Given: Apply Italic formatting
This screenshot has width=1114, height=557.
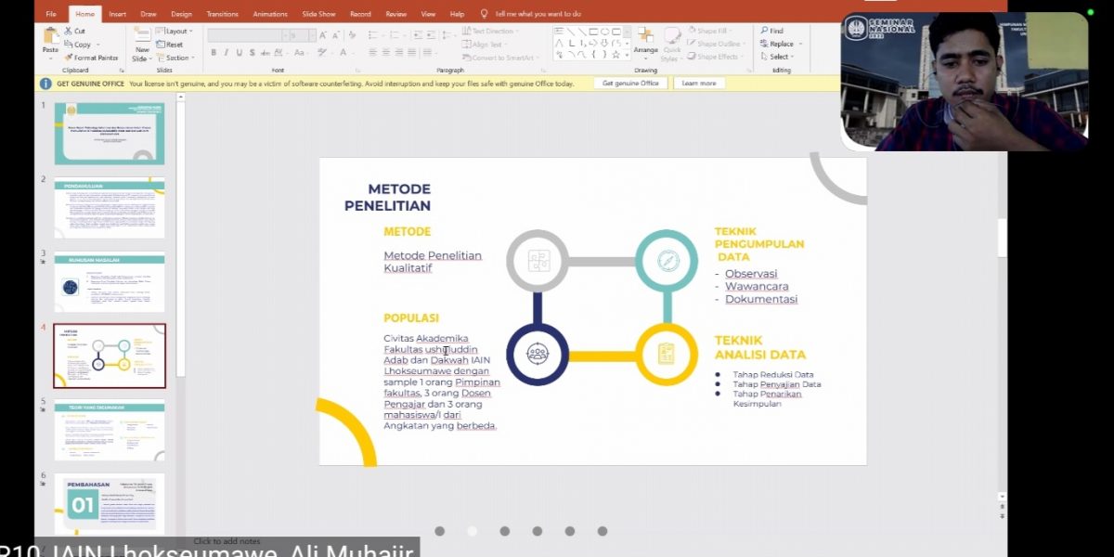Looking at the screenshot, I should (226, 53).
